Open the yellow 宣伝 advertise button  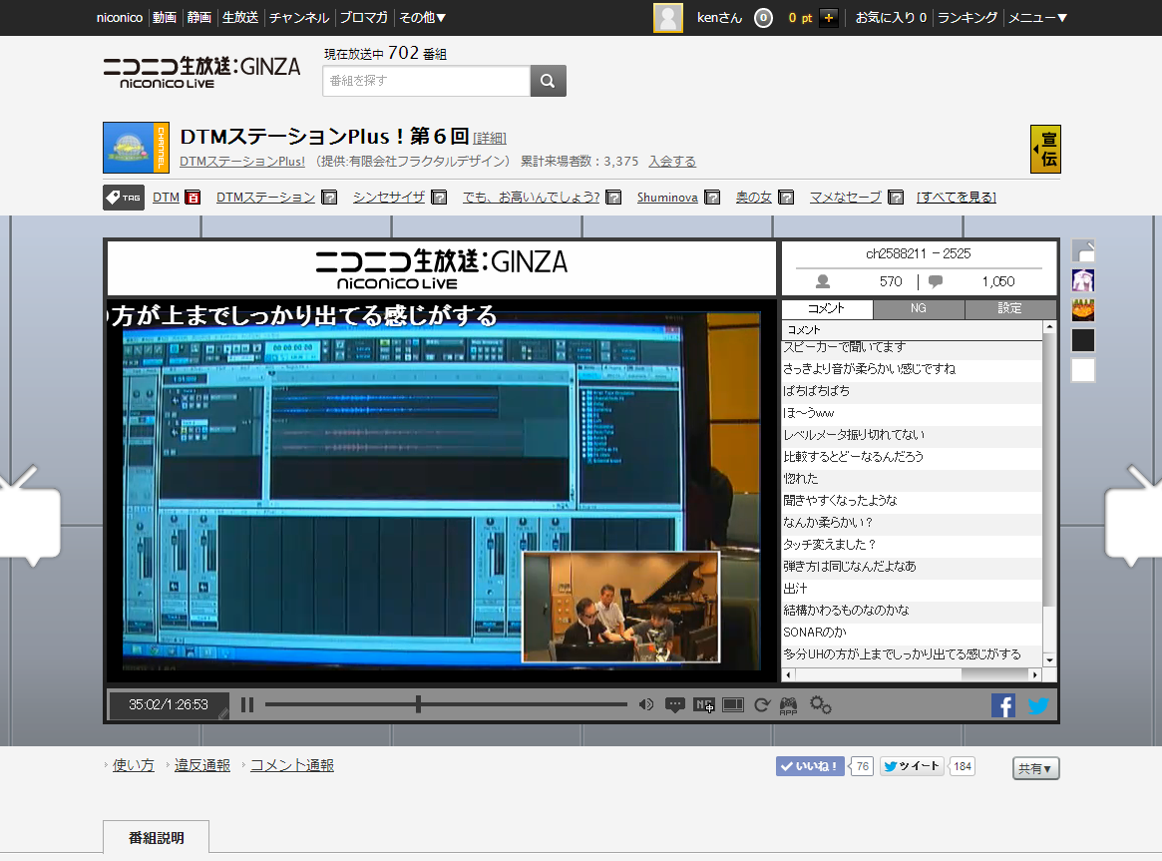click(x=1045, y=149)
